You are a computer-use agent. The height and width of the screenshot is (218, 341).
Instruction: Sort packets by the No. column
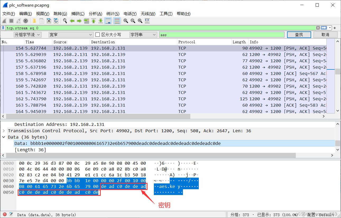coord(12,42)
